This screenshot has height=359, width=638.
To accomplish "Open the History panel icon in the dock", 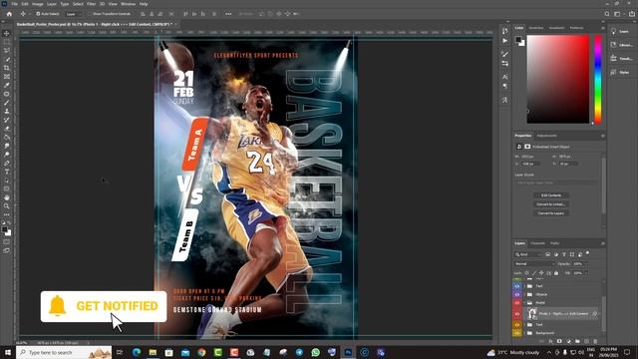I will click(x=505, y=31).
